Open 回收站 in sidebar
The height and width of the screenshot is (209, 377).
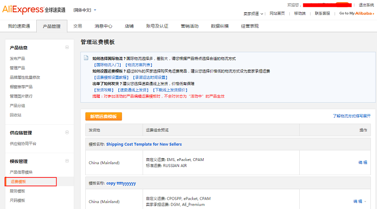pyautogui.click(x=16, y=115)
